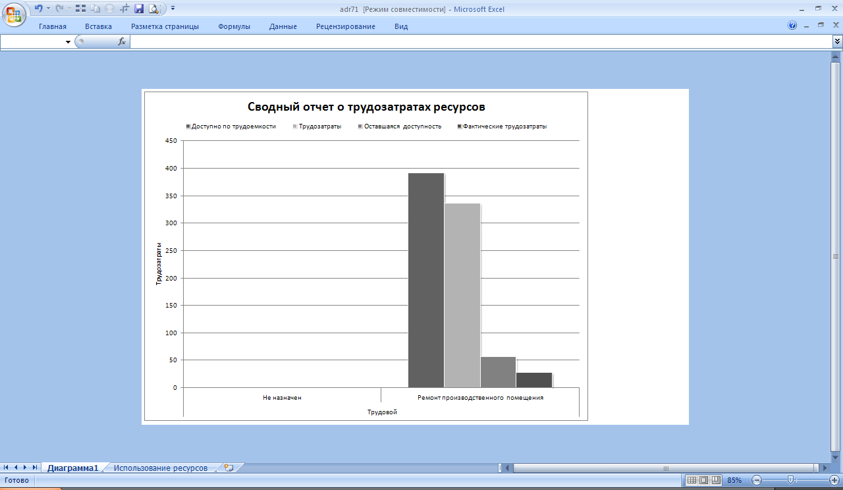Image resolution: width=843 pixels, height=490 pixels.
Task: Click the copy pages toolbar icon
Action: click(95, 9)
